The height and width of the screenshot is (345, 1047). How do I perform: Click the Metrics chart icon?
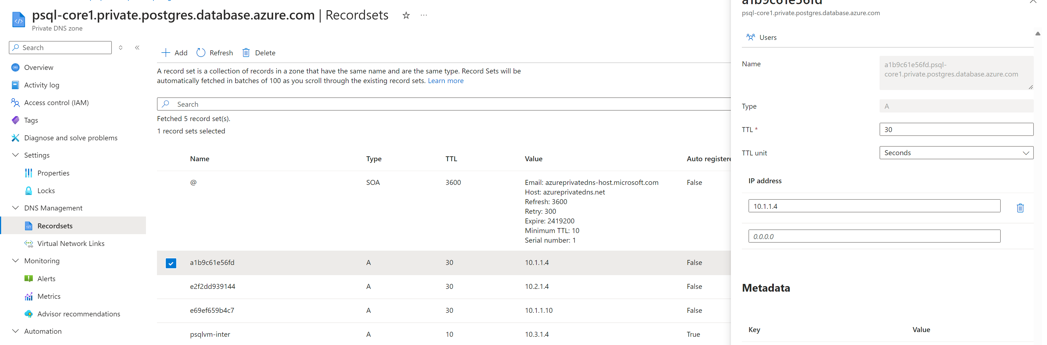click(28, 296)
